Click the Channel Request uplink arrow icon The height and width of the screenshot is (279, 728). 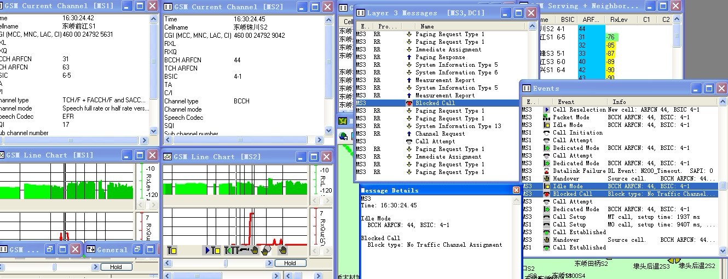pyautogui.click(x=409, y=133)
